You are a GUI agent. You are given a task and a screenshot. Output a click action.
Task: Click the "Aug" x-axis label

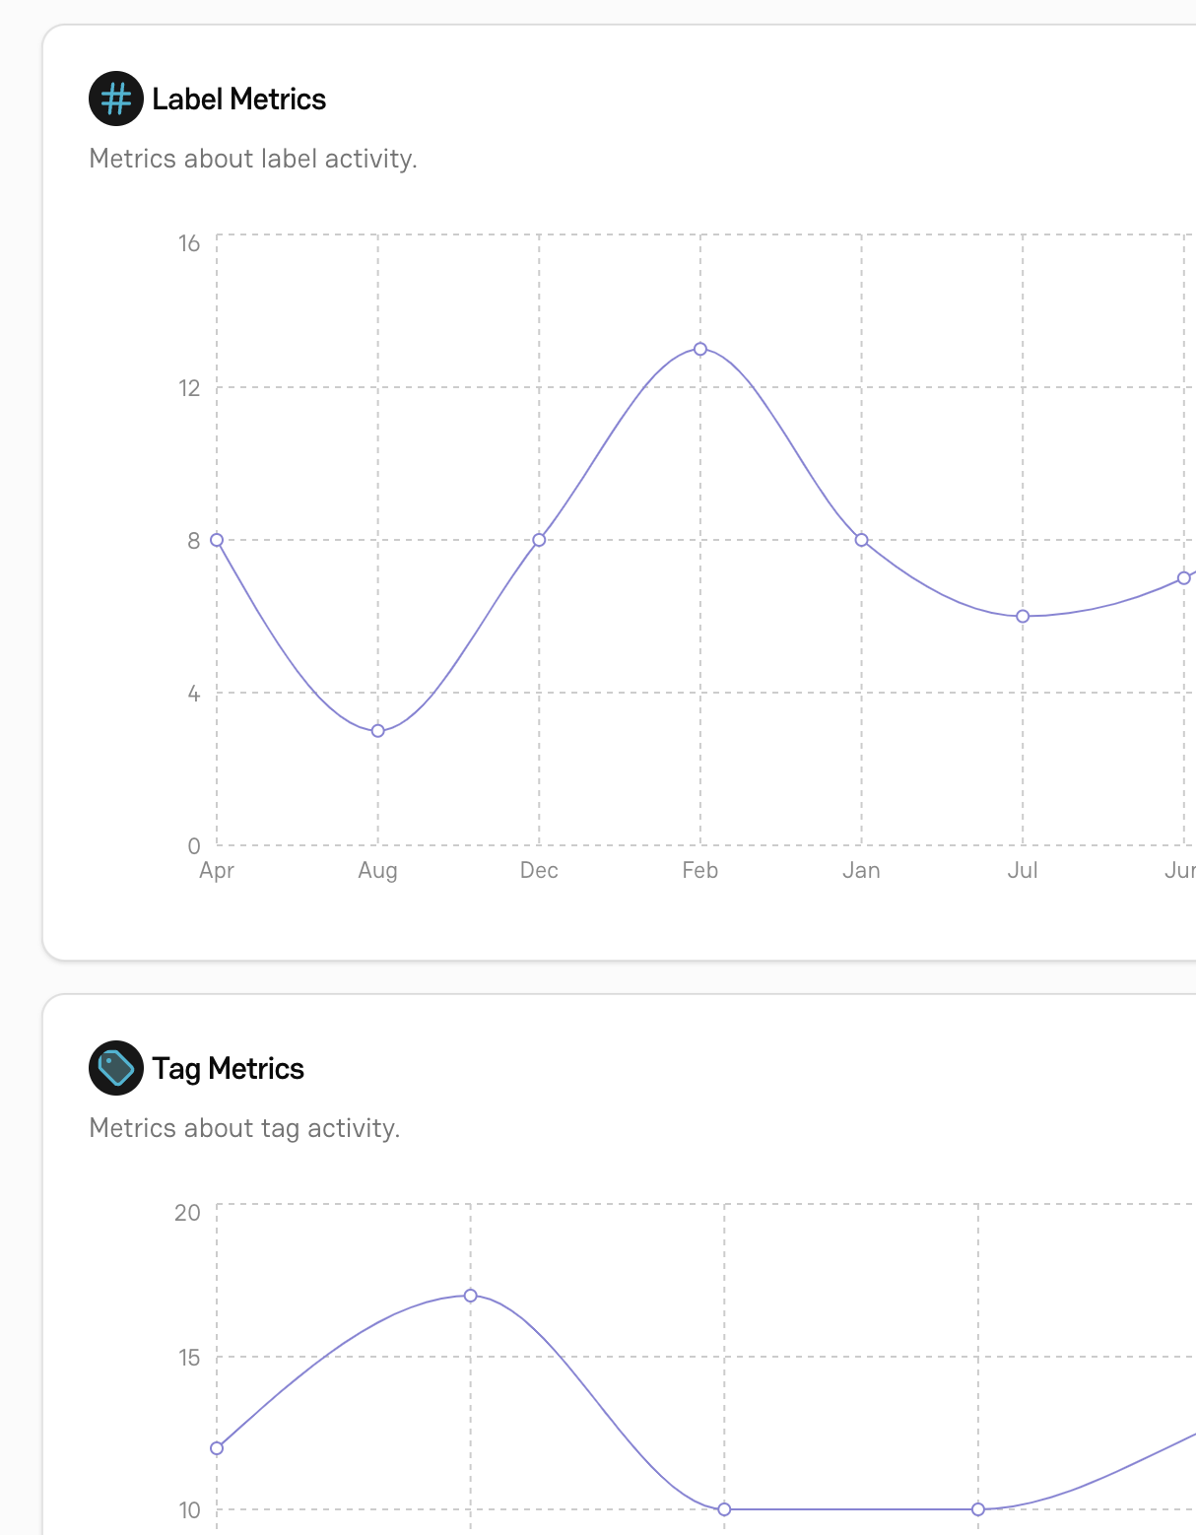coord(378,871)
